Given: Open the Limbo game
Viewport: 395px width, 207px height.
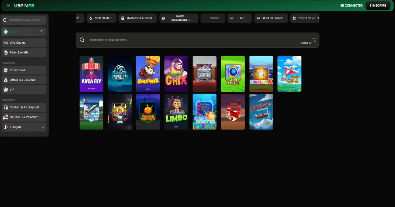Looking at the screenshot, I should [176, 112].
